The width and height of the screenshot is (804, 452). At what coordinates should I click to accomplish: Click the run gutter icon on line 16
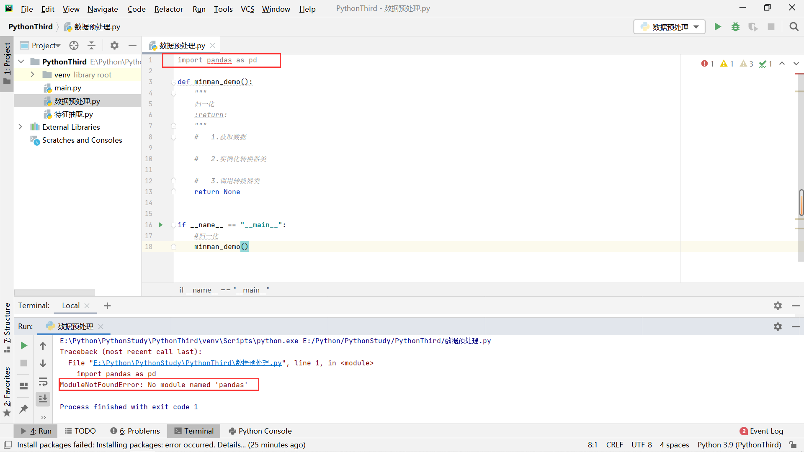(160, 225)
